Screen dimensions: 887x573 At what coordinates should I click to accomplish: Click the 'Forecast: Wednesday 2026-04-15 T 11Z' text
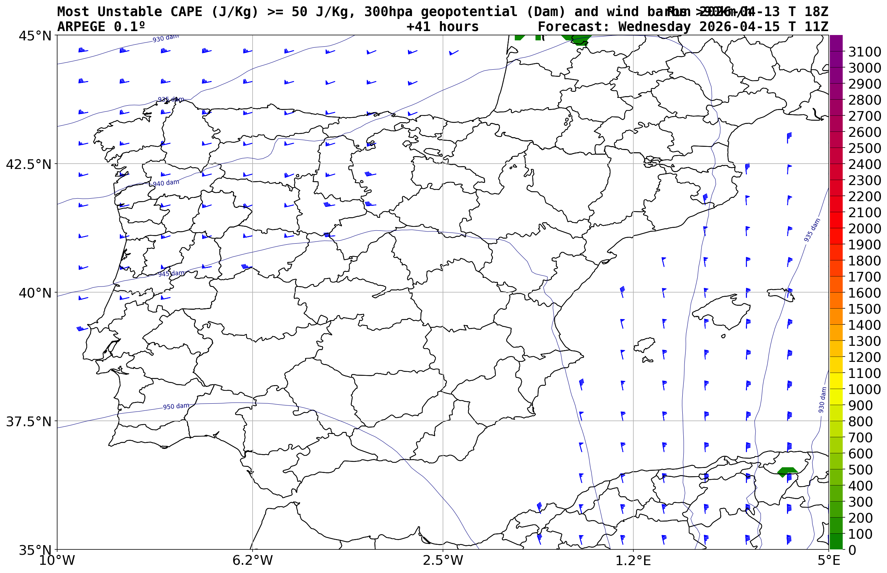coord(683,27)
